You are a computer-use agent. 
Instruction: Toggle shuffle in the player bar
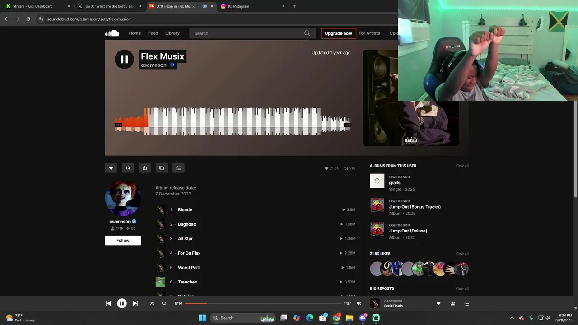[152, 303]
